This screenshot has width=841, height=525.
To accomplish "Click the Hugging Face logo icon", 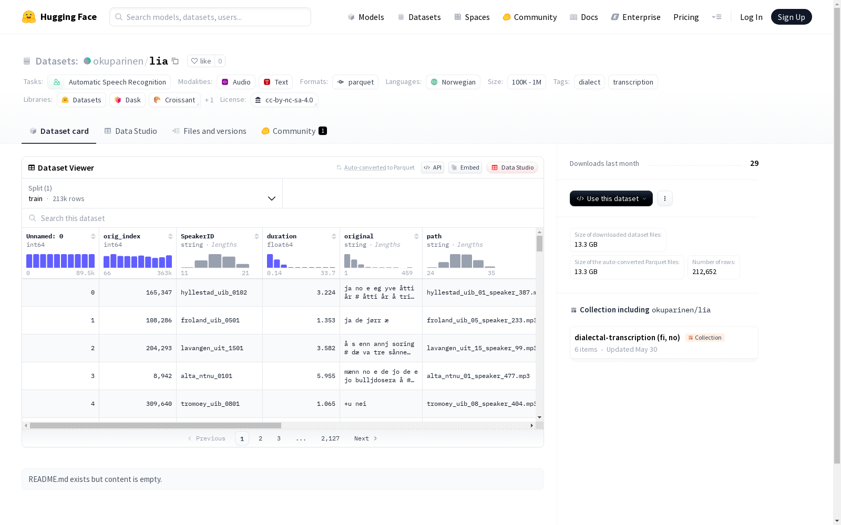I will 29,17.
